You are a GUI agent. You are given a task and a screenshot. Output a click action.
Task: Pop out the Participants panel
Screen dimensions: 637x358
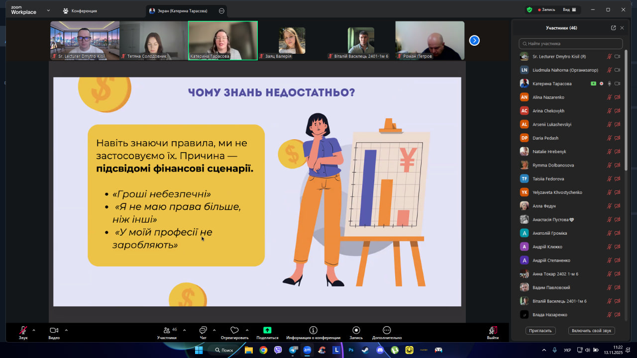click(x=613, y=28)
